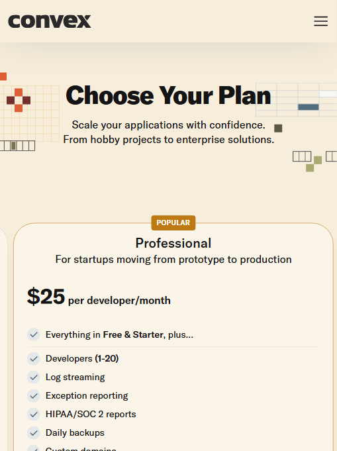
Task: Click the Convex logo
Action: tap(50, 21)
